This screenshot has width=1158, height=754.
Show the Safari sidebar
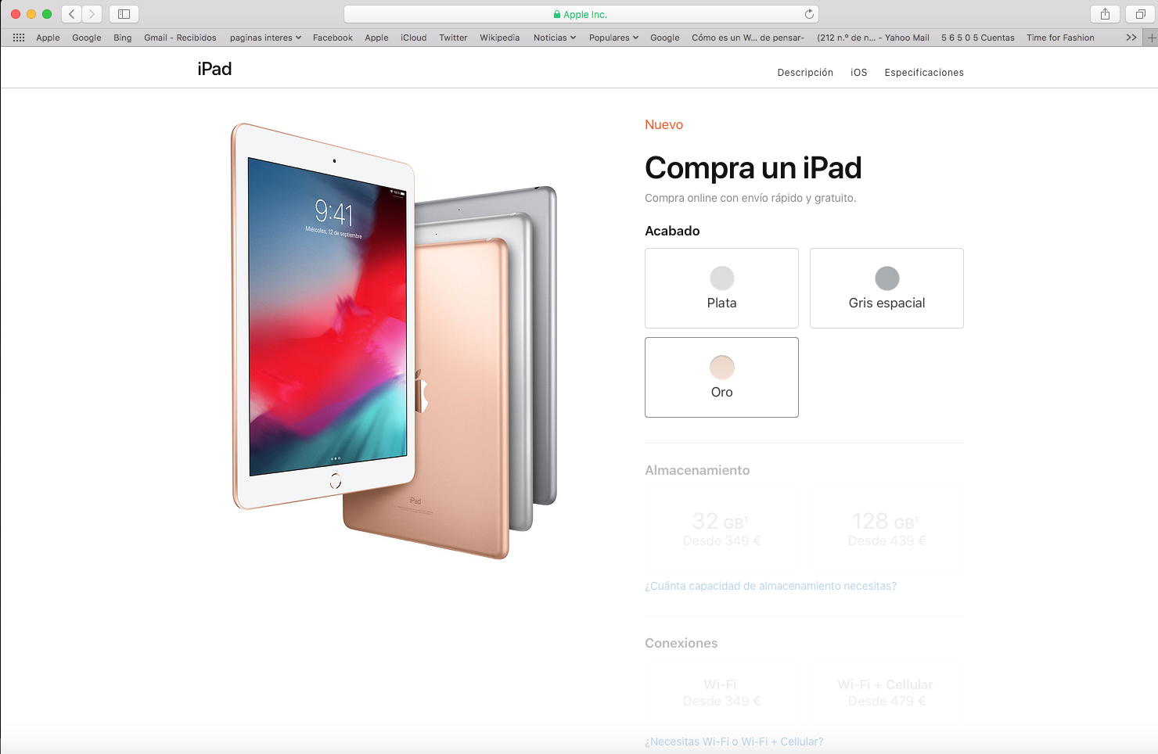(x=124, y=14)
